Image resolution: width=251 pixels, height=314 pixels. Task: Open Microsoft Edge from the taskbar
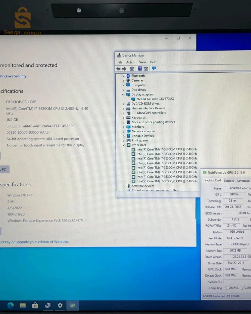click(11, 305)
